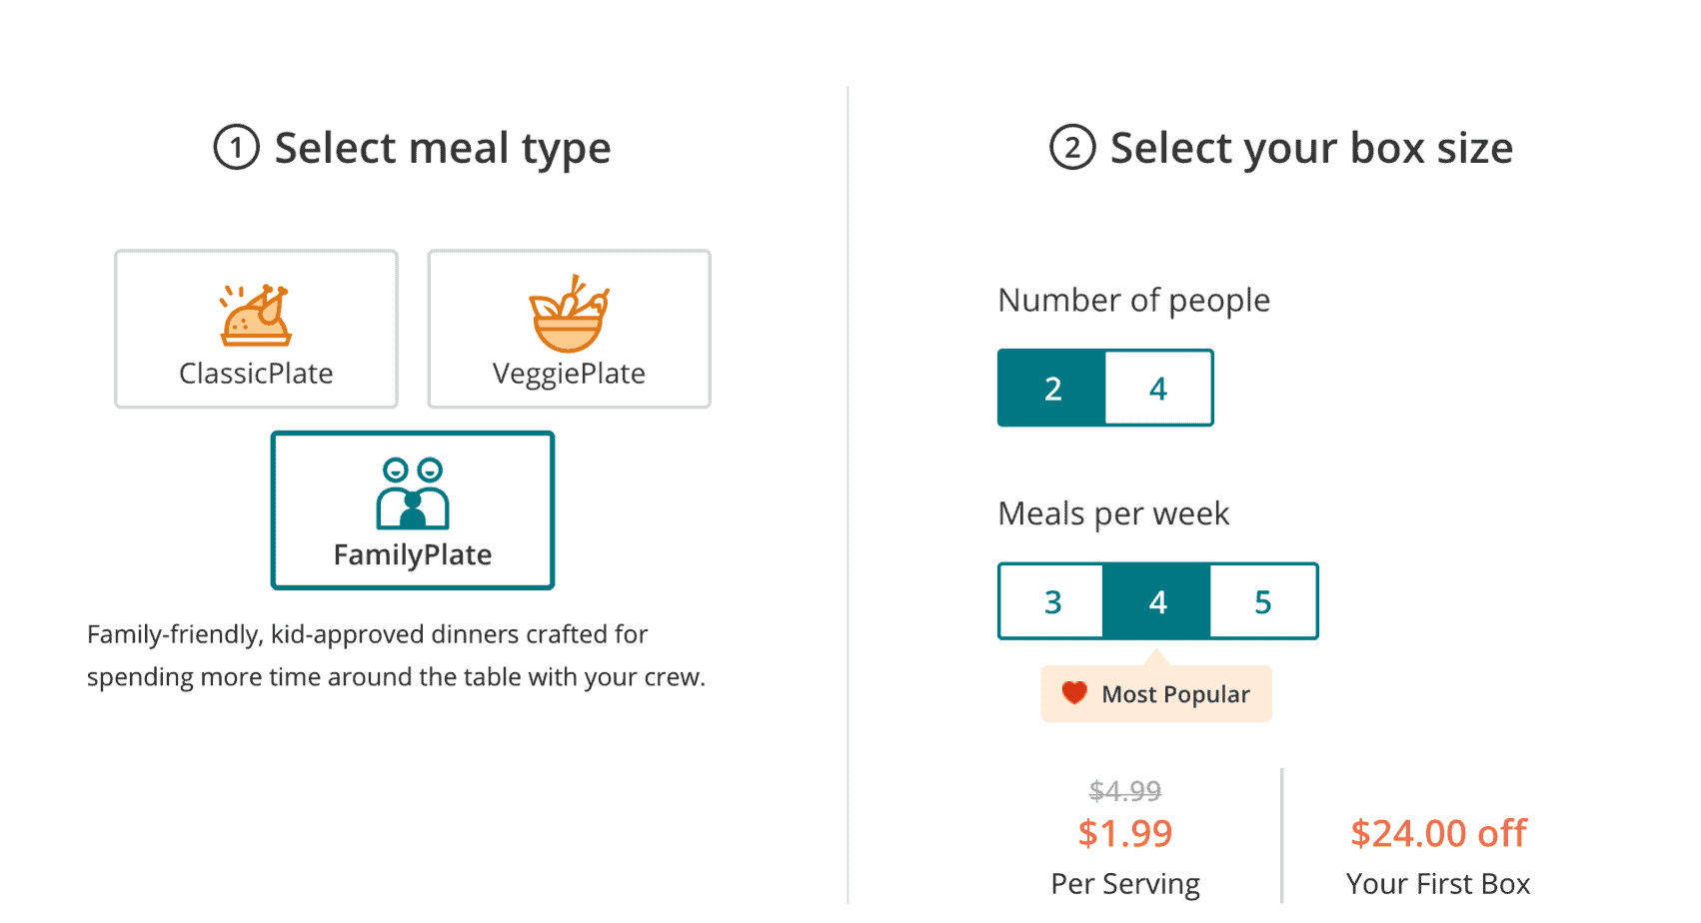This screenshot has width=1701, height=923.
Task: Click the crossed-out $4.99 price
Action: (x=1125, y=791)
